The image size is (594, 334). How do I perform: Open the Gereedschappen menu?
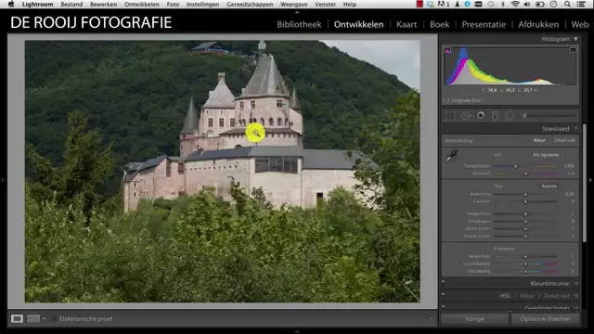coord(250,4)
